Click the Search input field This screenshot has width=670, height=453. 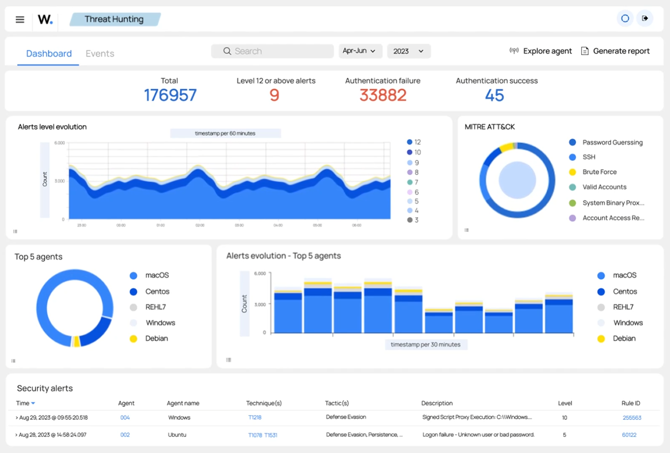[x=272, y=51]
